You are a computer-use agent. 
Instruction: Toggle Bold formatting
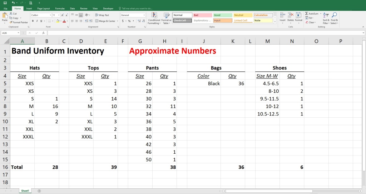coord(33,21)
